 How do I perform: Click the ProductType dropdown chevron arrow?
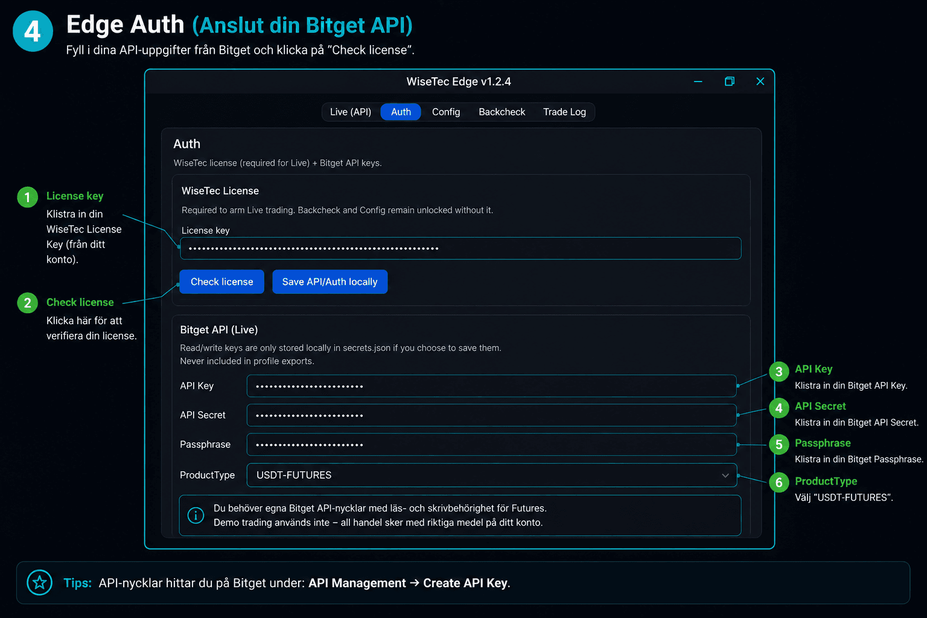[x=725, y=476]
